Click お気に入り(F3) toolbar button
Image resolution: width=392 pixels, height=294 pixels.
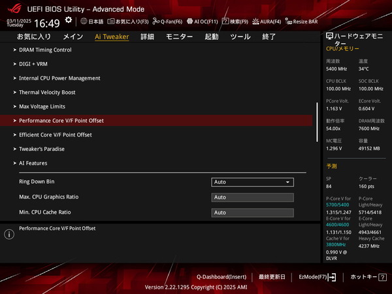132,22
